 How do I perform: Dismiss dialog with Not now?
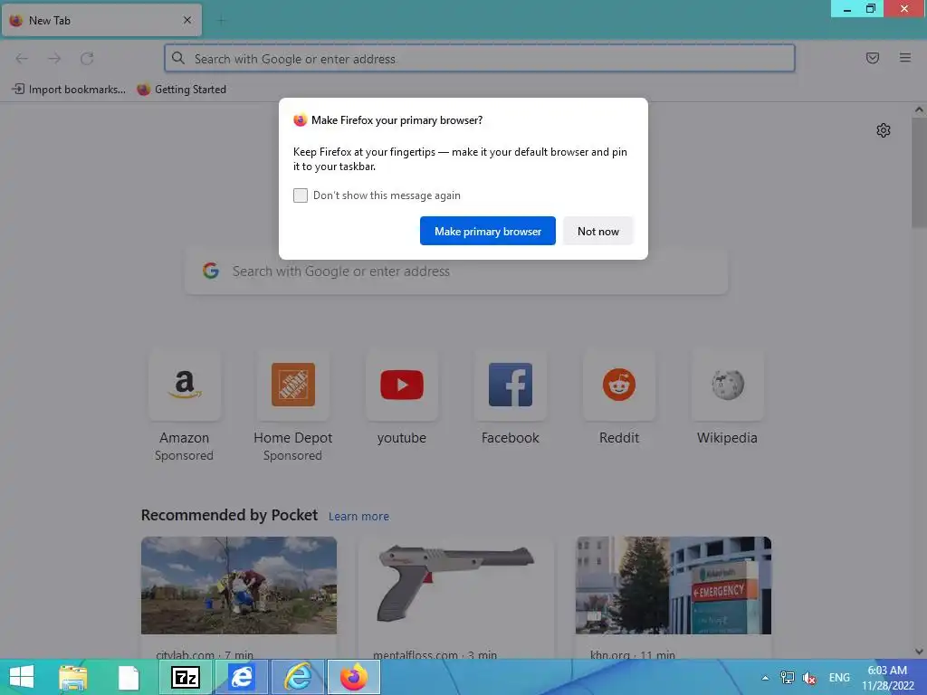597,231
